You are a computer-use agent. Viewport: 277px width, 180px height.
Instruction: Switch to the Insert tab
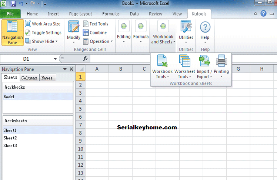(53, 14)
